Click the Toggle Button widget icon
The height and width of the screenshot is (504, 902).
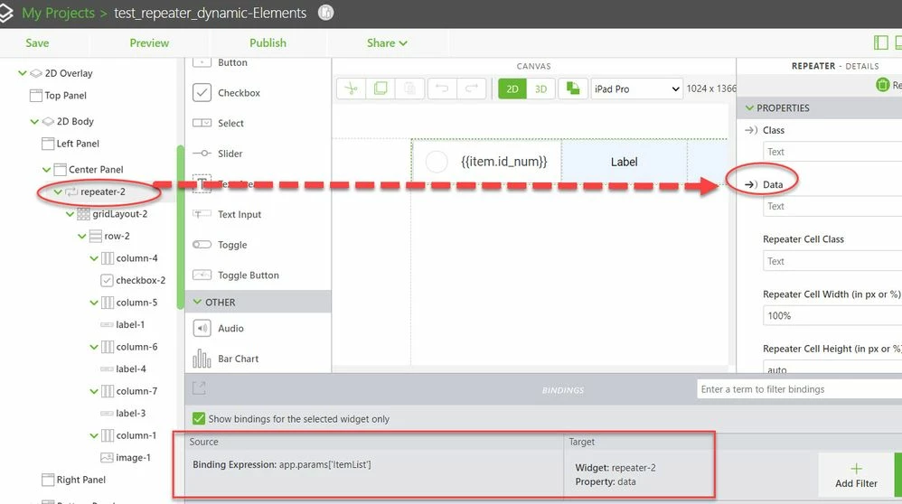tap(202, 275)
